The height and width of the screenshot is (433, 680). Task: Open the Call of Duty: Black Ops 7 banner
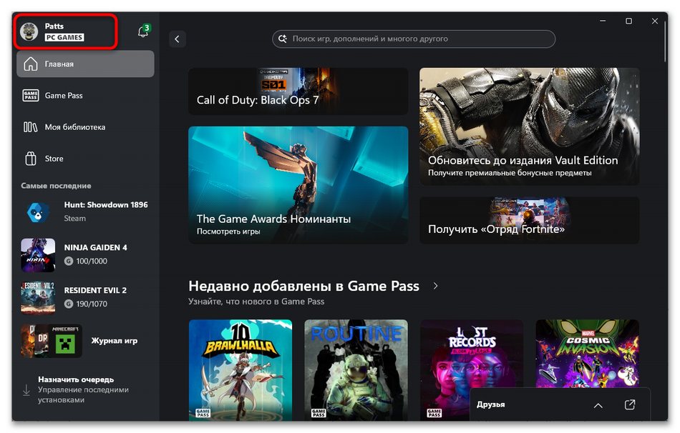pyautogui.click(x=298, y=91)
